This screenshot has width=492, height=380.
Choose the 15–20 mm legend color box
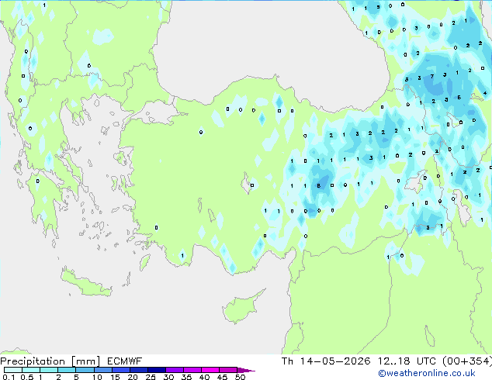pyautogui.click(x=120, y=370)
